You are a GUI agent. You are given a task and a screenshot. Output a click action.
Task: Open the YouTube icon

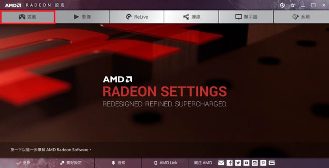(246, 163)
